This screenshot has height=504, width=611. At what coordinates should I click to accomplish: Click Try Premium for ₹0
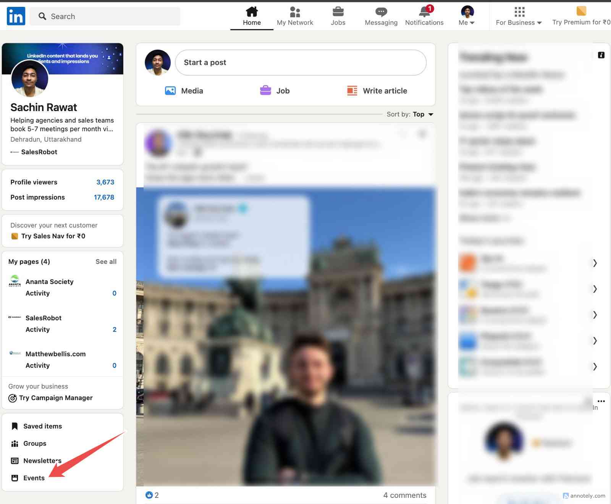[580, 16]
